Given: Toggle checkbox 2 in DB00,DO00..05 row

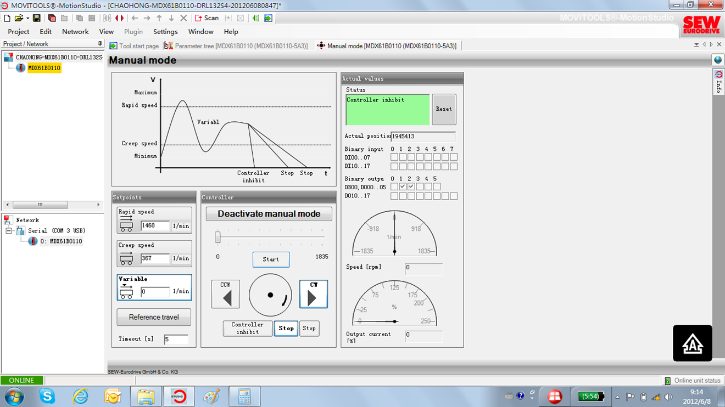Looking at the screenshot, I should click(411, 187).
